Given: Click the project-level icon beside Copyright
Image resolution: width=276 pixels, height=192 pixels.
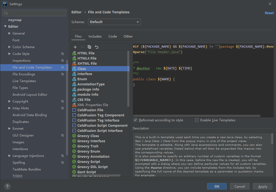Looking at the screenshot, I should (x=62, y=101).
